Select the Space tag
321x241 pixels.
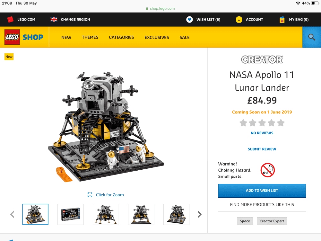[x=245, y=221]
